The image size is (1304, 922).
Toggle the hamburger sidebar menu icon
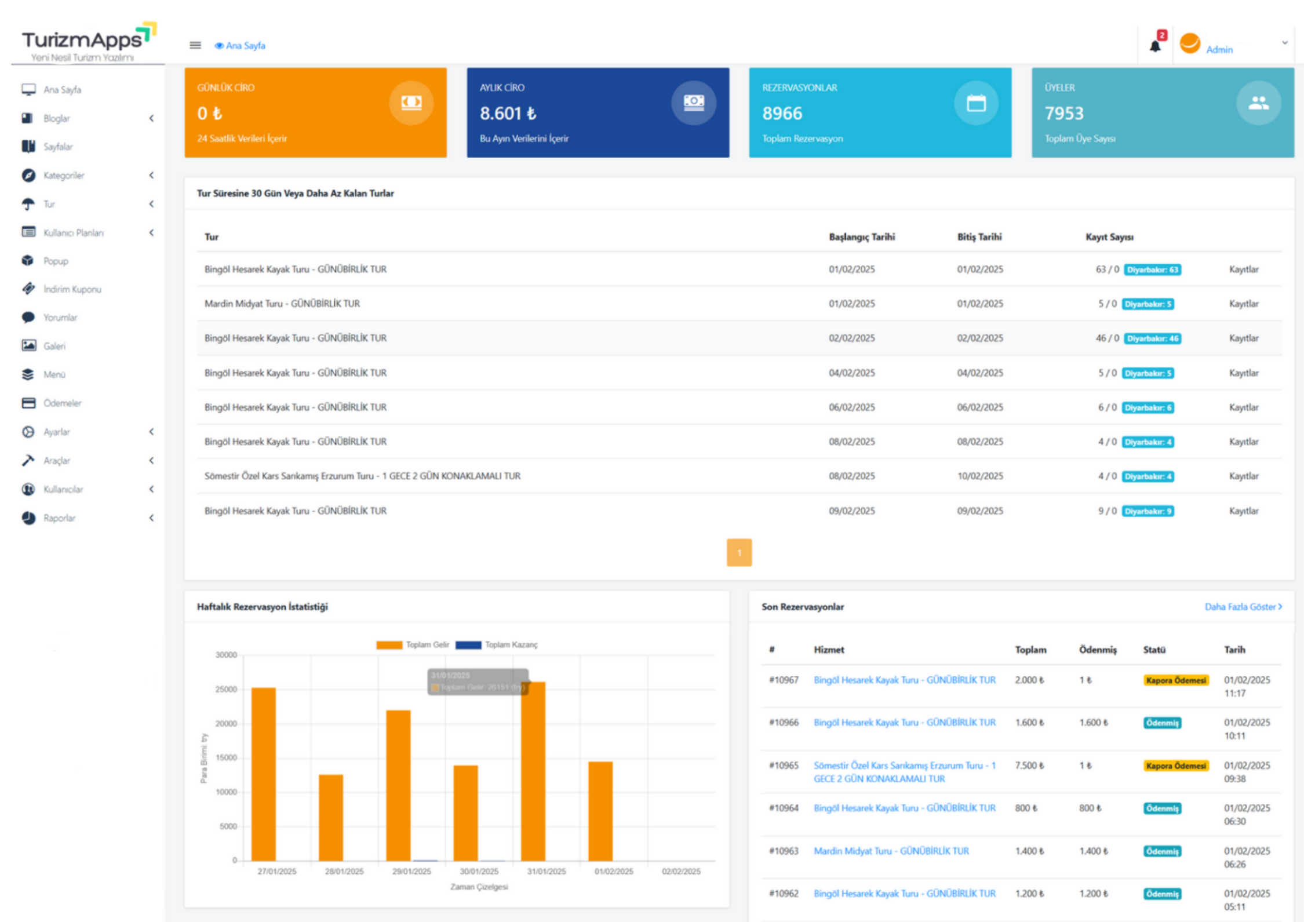pos(195,45)
